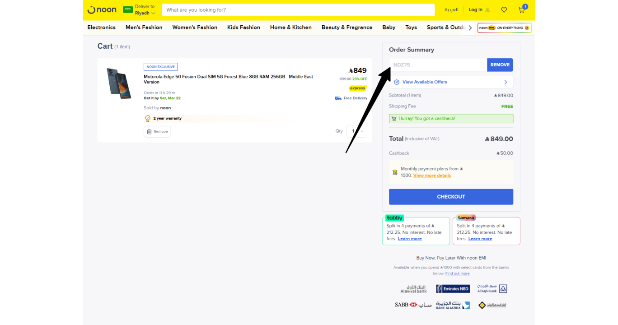The image size is (618, 325).
Task: Click the express badge
Action: pyautogui.click(x=357, y=88)
